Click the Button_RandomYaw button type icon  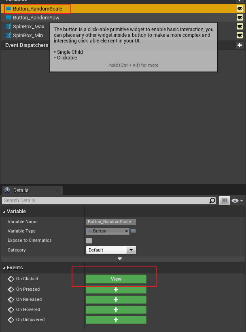(x=8, y=17)
